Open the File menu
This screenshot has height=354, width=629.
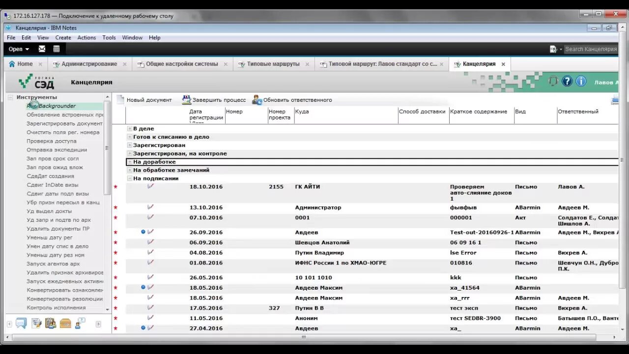click(11, 37)
